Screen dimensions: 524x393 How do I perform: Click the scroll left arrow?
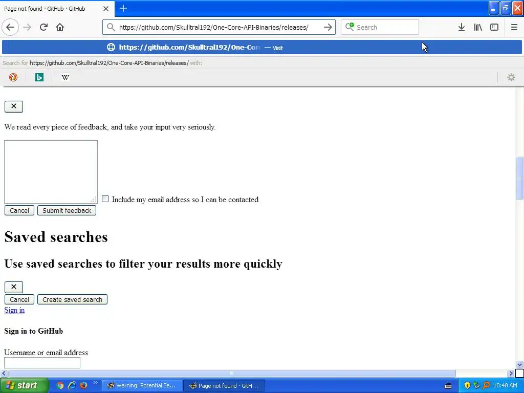point(4,373)
